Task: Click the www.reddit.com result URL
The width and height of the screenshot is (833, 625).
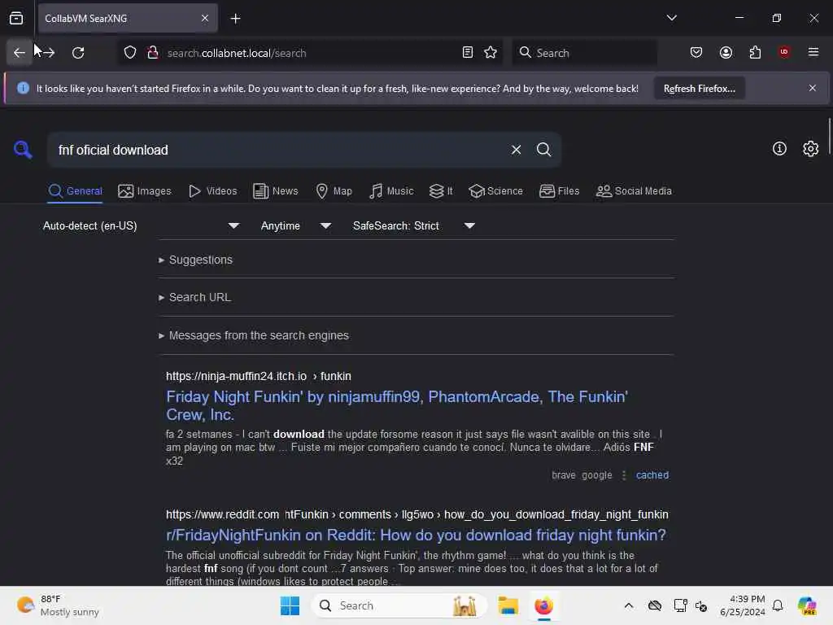Action: click(x=417, y=514)
